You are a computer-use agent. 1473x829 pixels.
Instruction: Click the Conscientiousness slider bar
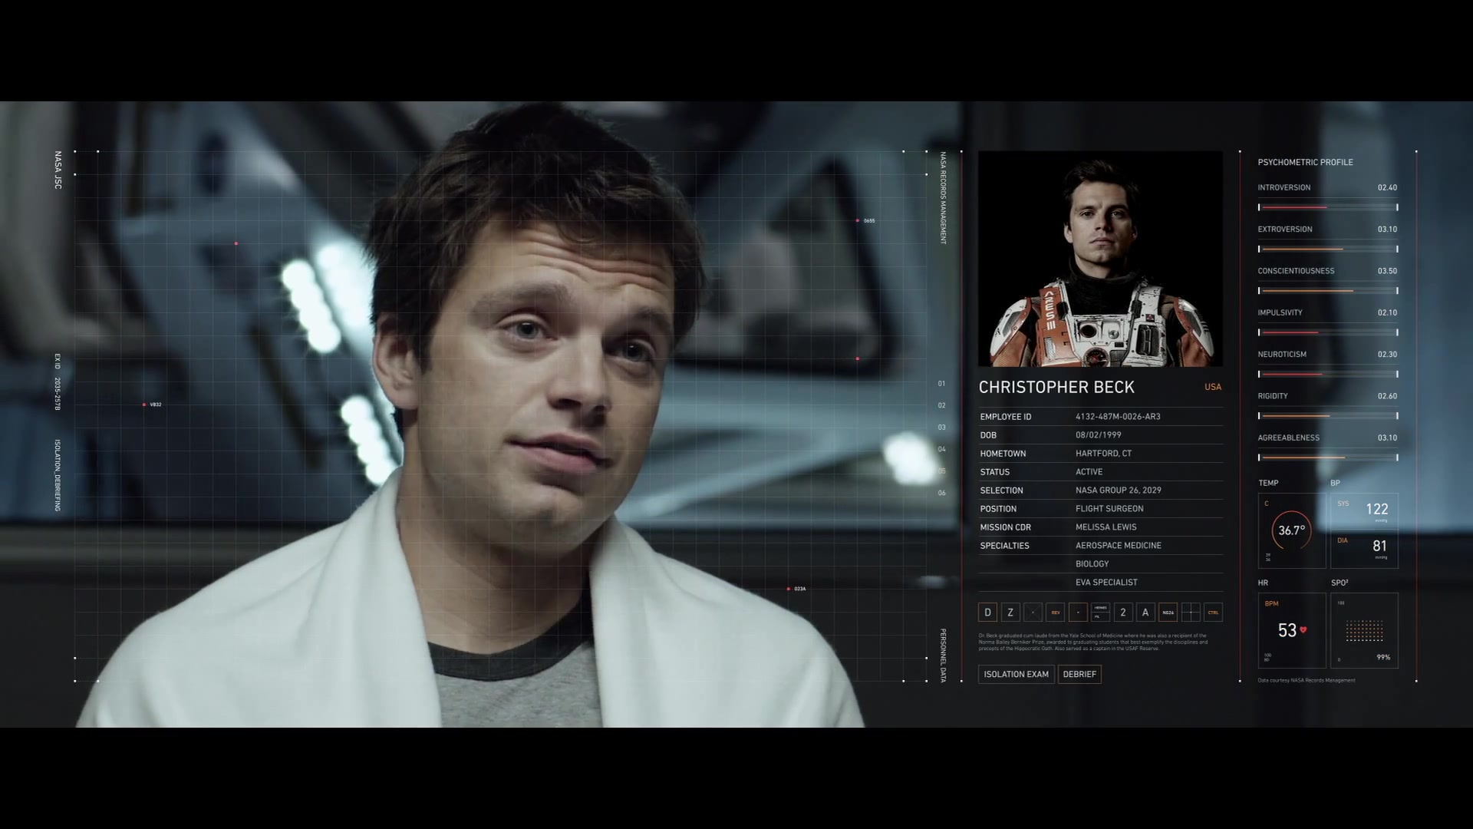[x=1327, y=291]
